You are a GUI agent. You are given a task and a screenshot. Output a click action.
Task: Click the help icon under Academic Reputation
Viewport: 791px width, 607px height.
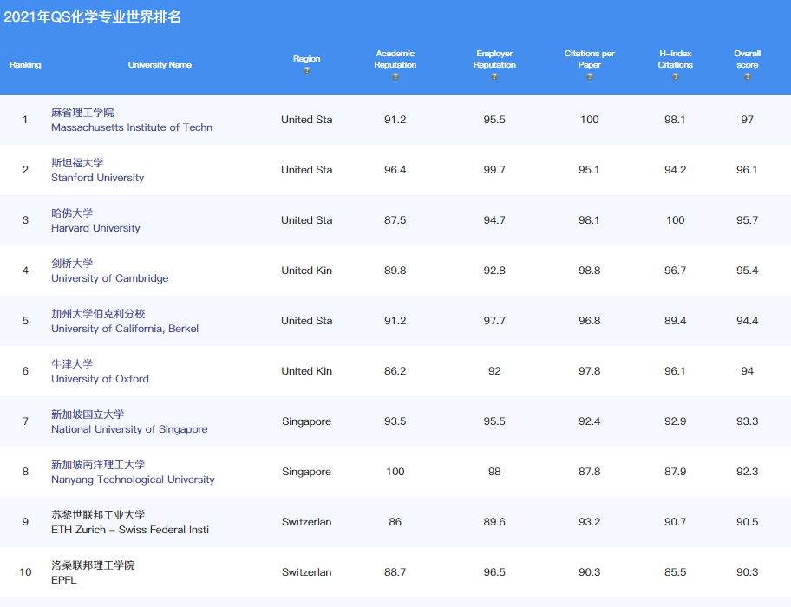[x=395, y=77]
